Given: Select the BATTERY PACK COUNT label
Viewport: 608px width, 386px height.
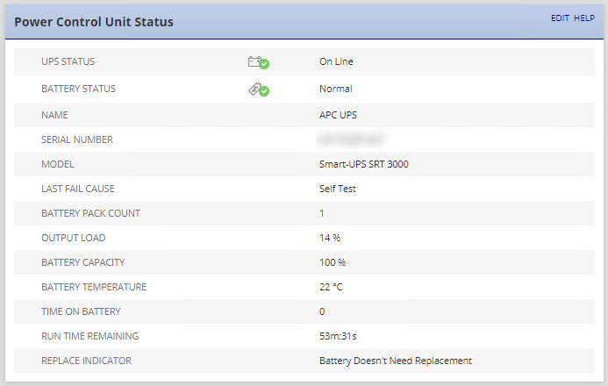Looking at the screenshot, I should point(90,213).
